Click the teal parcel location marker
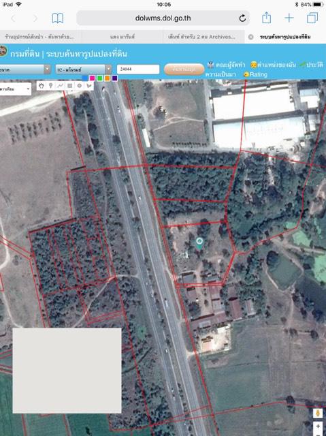 [x=199, y=243]
